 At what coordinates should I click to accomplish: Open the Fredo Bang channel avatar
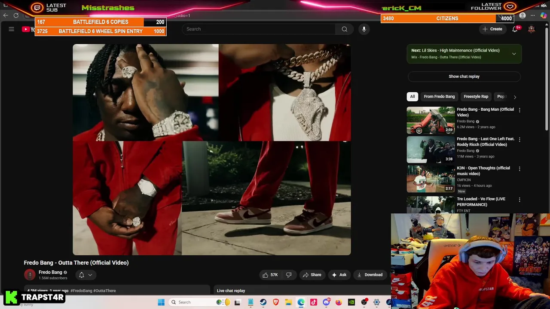(x=30, y=275)
